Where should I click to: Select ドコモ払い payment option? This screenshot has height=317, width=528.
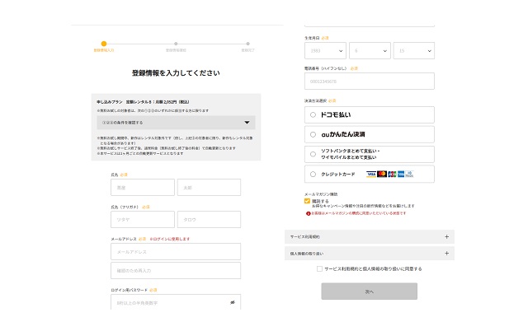(370, 115)
